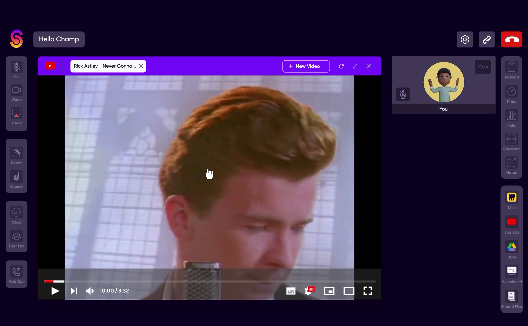
Task: Enter video fullscreen
Action: tap(368, 291)
